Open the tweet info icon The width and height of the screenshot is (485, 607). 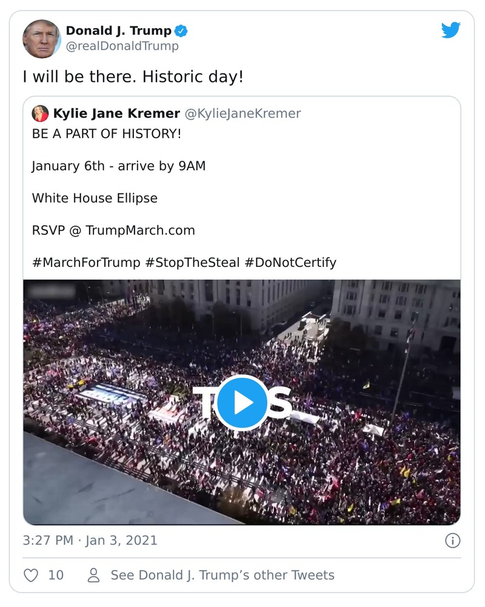tap(452, 540)
